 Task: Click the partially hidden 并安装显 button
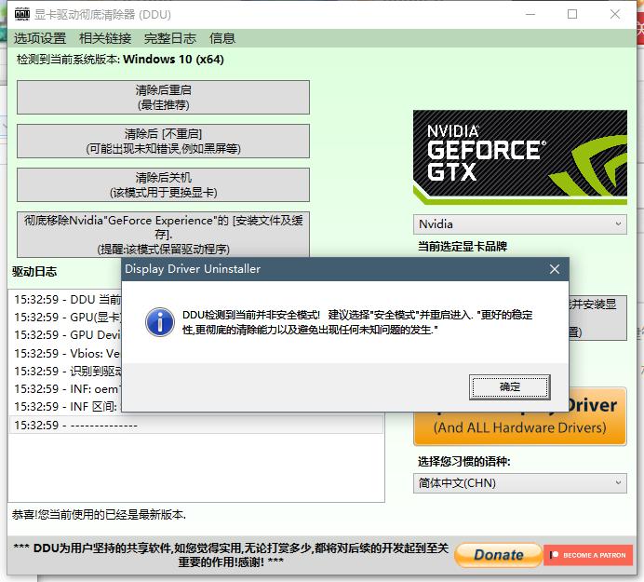click(x=598, y=318)
